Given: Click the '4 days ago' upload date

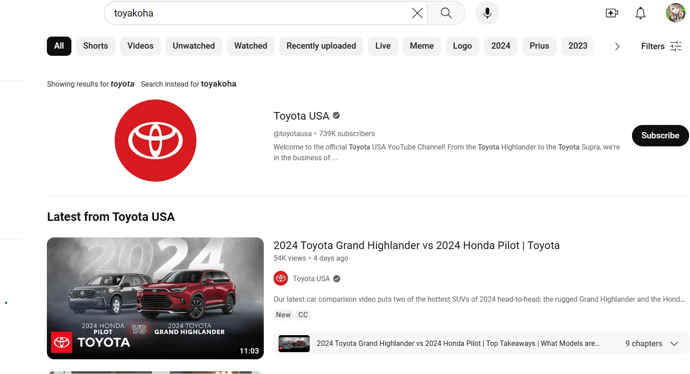Looking at the screenshot, I should click(331, 258).
